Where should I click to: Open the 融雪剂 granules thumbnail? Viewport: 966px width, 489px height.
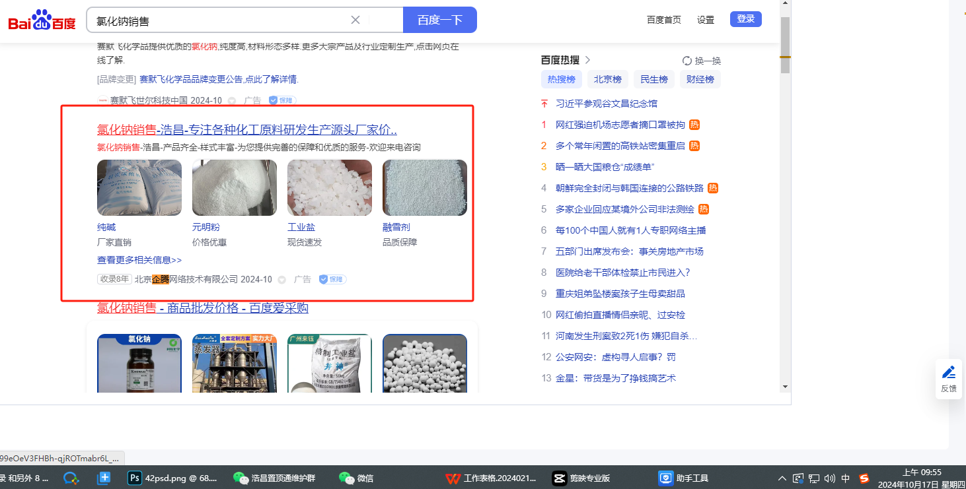(425, 187)
